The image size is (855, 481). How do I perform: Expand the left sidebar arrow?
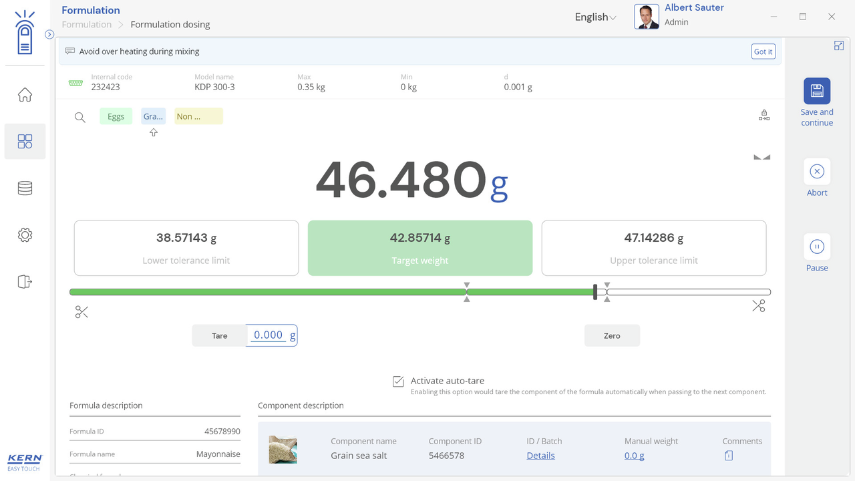(x=49, y=34)
